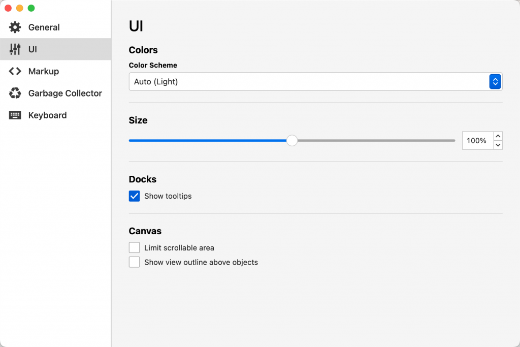Disable the Show tooltips checkbox
This screenshot has width=520, height=347.
coord(135,196)
